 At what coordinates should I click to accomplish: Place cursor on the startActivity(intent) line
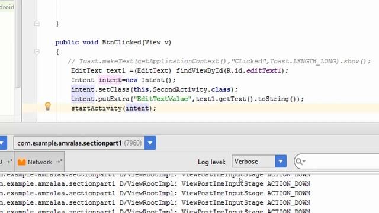tap(114, 108)
